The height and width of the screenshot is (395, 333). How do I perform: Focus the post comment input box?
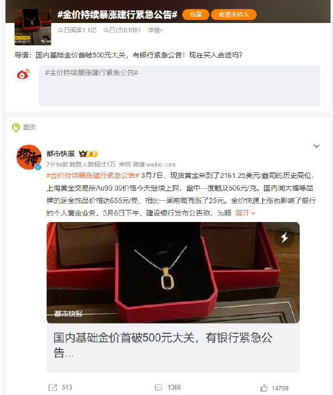(179, 86)
